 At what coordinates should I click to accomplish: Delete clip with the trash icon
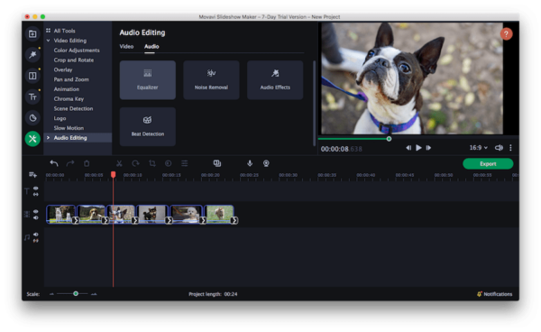[x=87, y=163]
